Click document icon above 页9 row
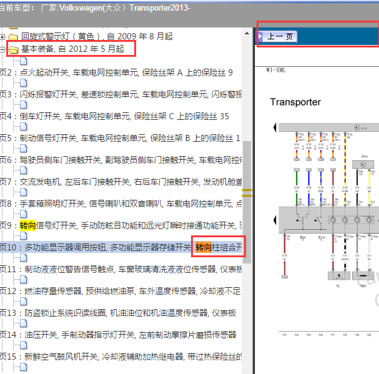 24,214
